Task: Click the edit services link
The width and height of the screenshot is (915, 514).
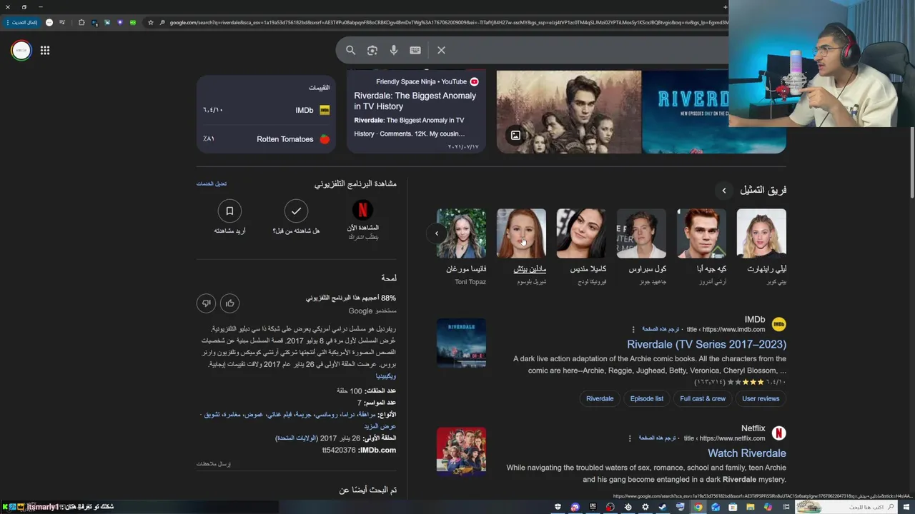Action: click(212, 183)
